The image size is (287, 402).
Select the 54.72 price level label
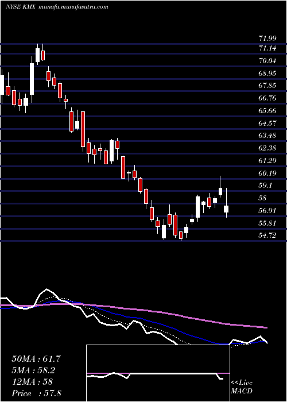[x=268, y=235]
